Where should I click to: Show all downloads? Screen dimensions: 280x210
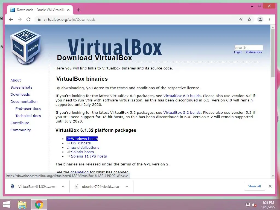coord(255,186)
